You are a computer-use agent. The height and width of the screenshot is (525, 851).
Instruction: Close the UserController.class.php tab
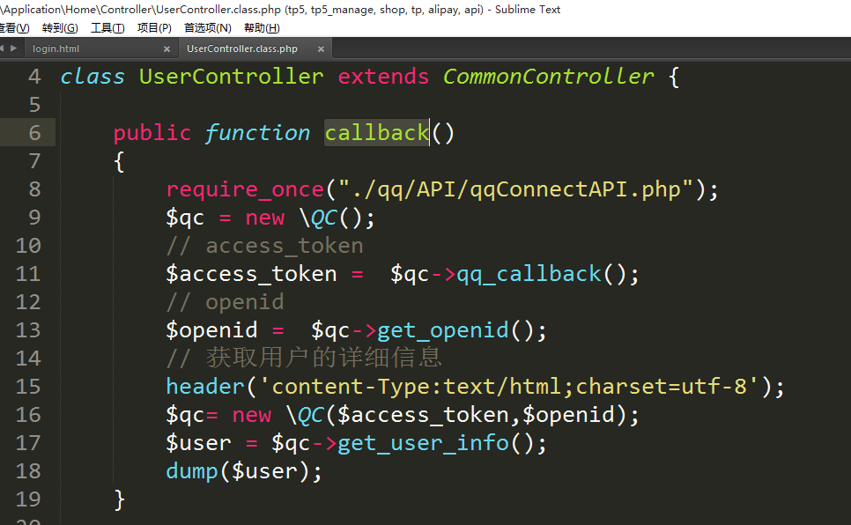[x=321, y=49]
